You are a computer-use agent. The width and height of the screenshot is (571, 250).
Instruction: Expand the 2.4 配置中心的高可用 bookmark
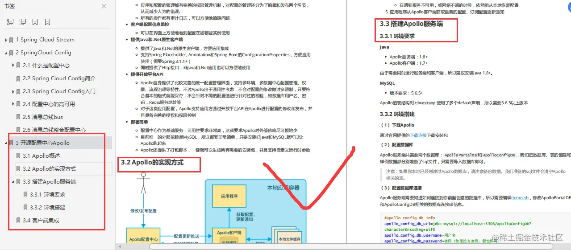pos(13,104)
